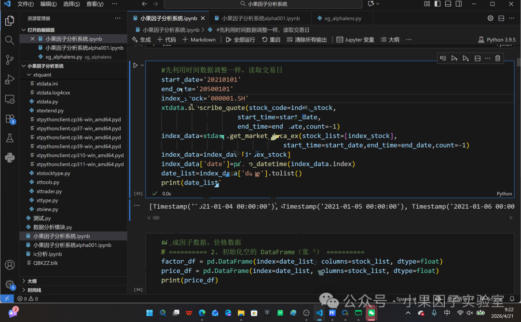Image resolution: width=521 pixels, height=322 pixels.
Task: Open notebook settings gear in editor title
Action: click(x=490, y=18)
